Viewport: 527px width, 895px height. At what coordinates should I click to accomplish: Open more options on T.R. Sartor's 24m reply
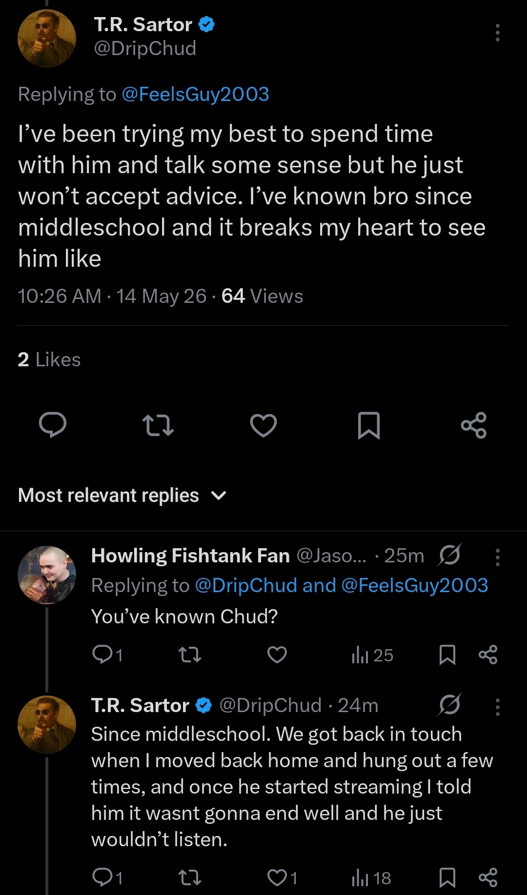coord(497,707)
